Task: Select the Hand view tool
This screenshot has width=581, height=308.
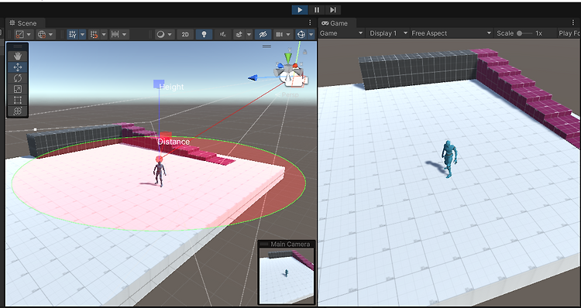Action: (x=17, y=56)
